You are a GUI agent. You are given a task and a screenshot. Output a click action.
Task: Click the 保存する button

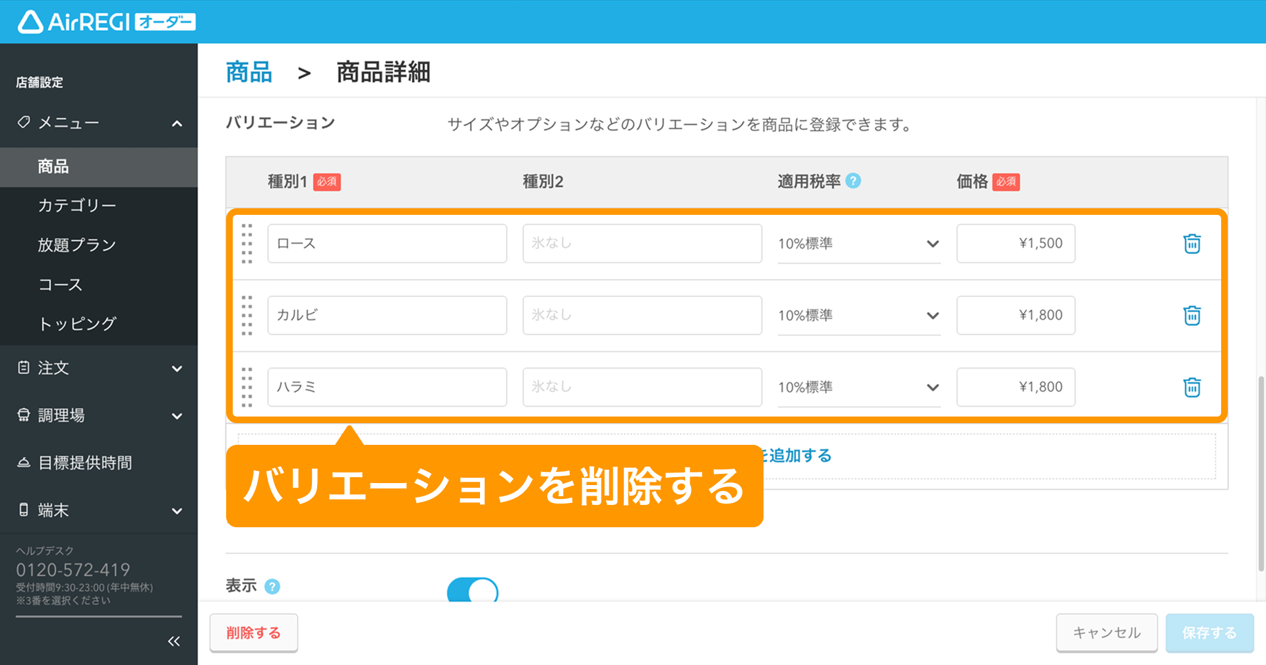click(x=1209, y=633)
